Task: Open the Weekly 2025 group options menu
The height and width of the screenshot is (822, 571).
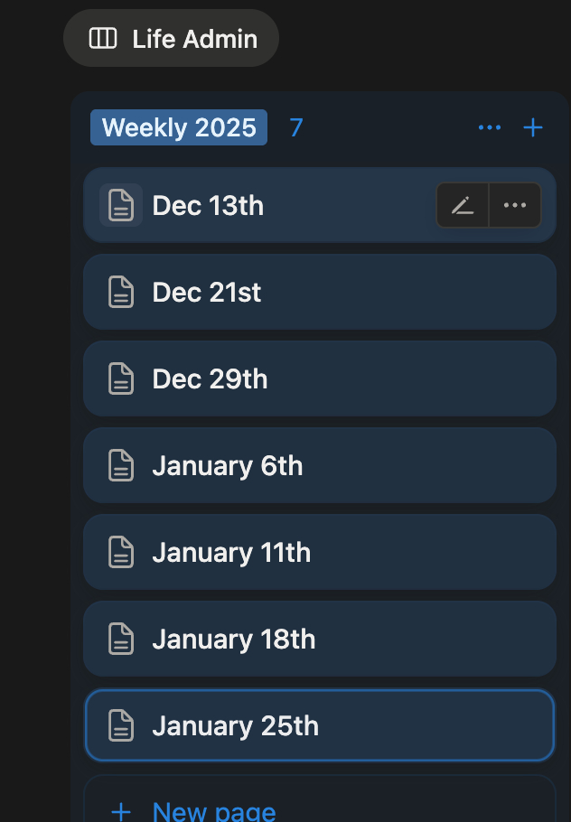Action: pyautogui.click(x=490, y=127)
